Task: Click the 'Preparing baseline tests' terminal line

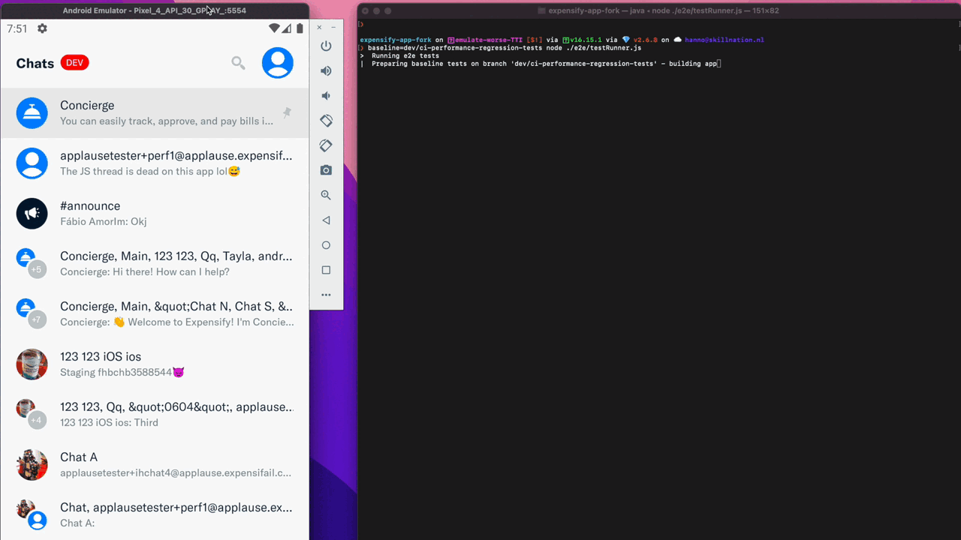Action: [544, 64]
